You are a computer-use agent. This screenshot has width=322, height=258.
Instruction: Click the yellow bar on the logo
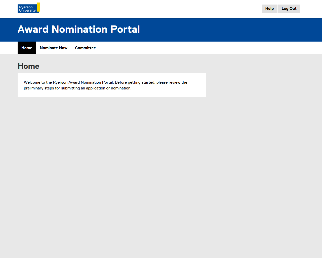click(x=38, y=7)
